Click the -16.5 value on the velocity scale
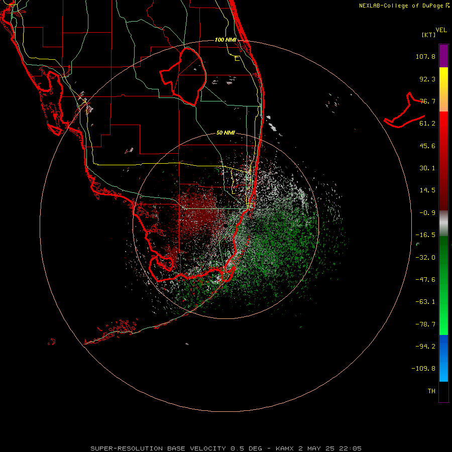452x452 pixels. (x=425, y=235)
